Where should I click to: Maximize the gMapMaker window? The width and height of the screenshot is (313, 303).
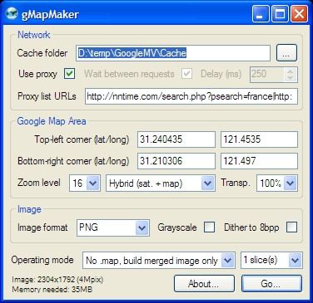[280, 14]
